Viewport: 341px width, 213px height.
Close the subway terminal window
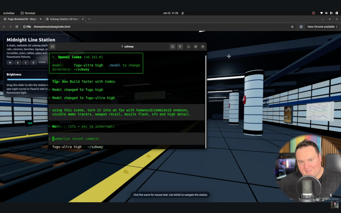click(x=203, y=46)
